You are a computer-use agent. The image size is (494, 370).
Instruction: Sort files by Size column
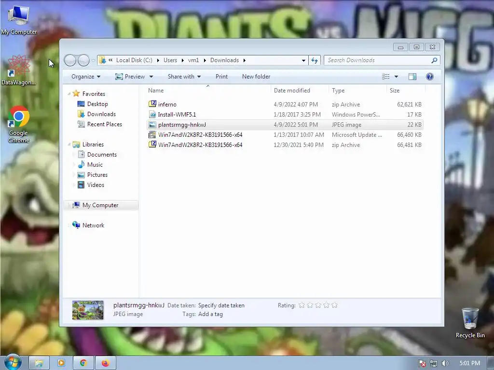pos(406,90)
